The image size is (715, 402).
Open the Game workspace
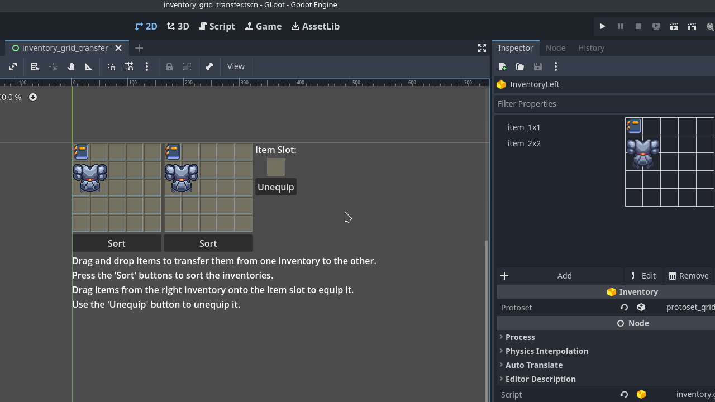(263, 26)
